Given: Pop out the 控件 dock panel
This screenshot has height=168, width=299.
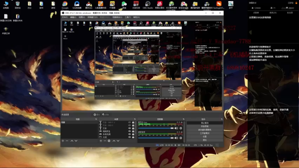Looking at the screenshot, I should coord(222,119).
